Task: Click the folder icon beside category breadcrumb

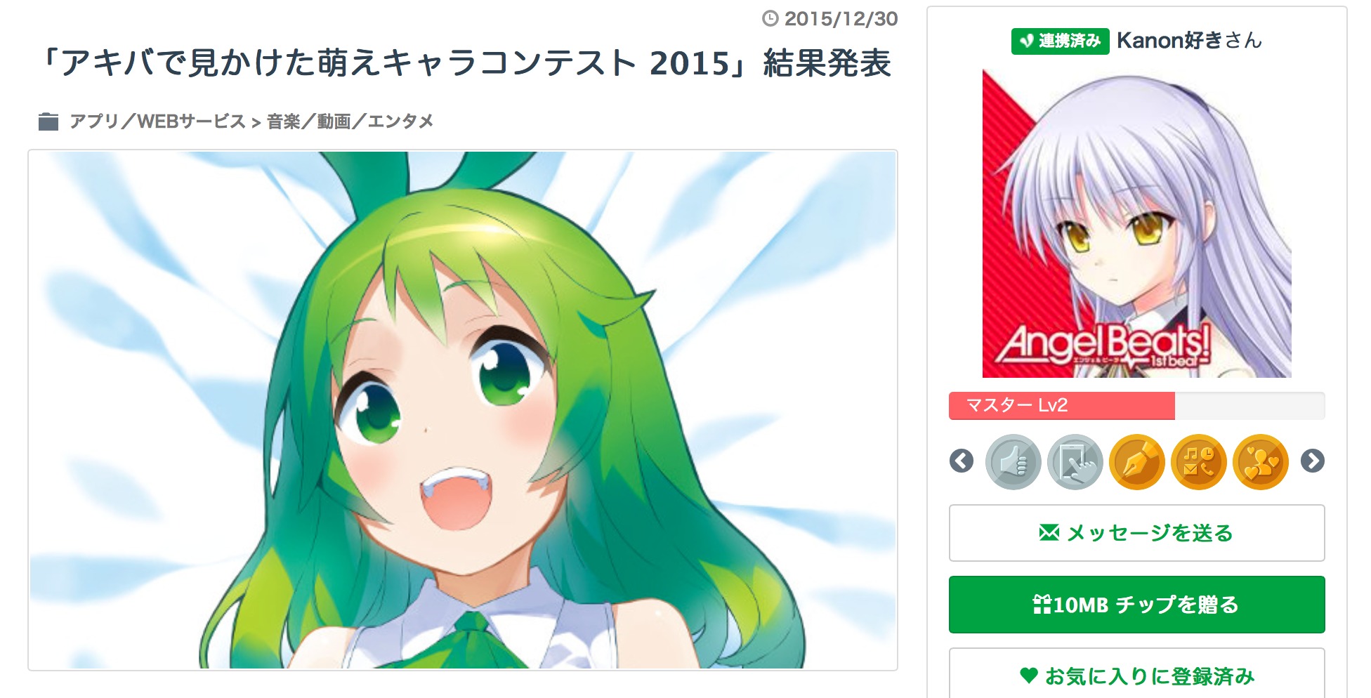Action: 48,121
